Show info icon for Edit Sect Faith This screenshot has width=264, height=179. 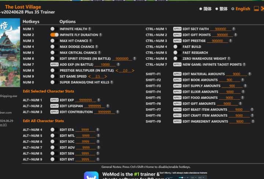pos(234,29)
